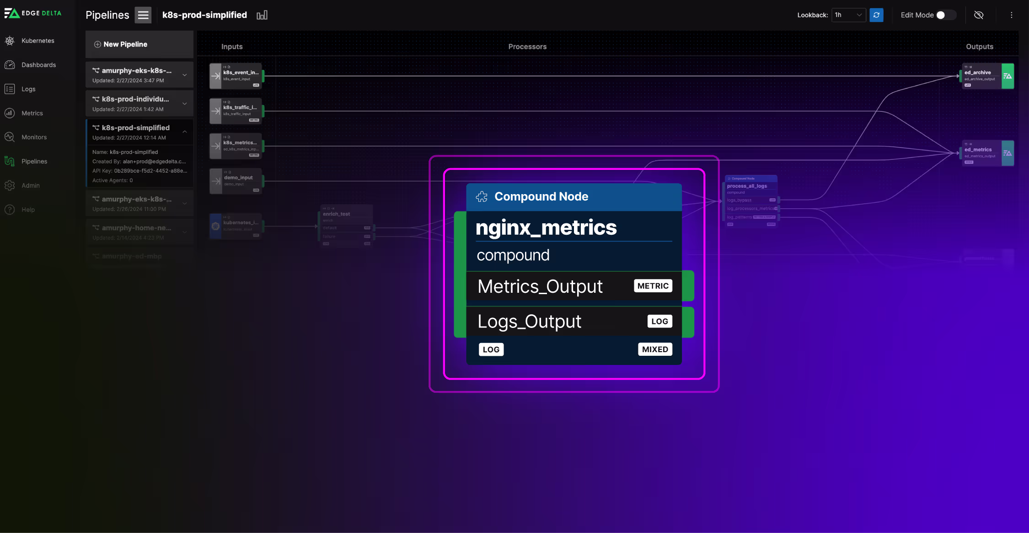Open the Admin settings icon
This screenshot has width=1029, height=533.
(10, 185)
